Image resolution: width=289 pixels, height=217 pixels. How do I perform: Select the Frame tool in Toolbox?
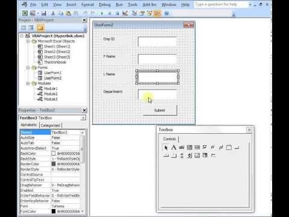click(229, 148)
